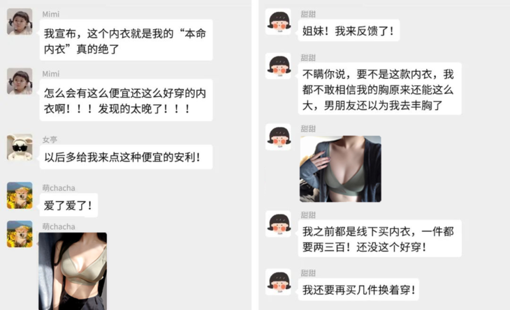Click 甜甜's avatar next to "不瞒你说" message
The height and width of the screenshot is (310, 510).
click(x=279, y=65)
